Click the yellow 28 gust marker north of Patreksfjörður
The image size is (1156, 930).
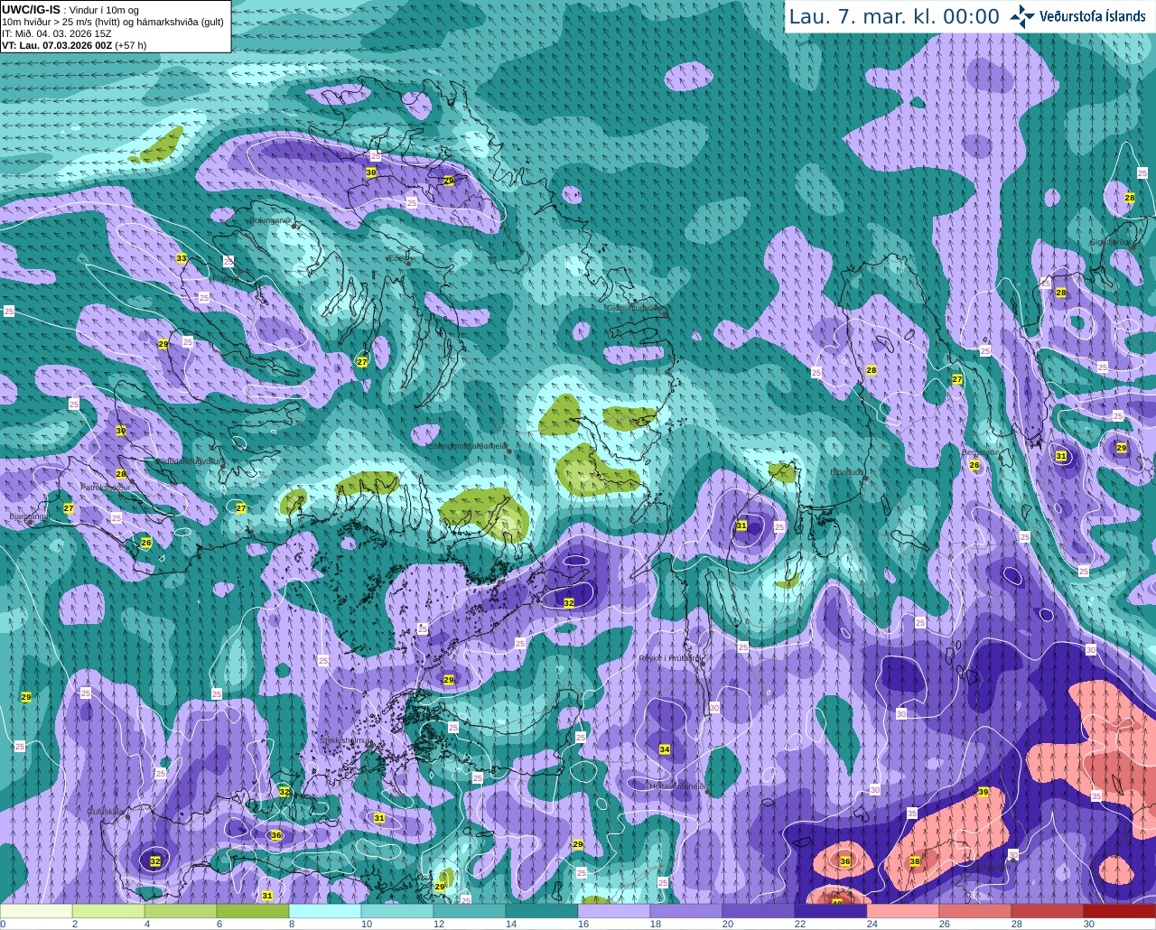121,474
